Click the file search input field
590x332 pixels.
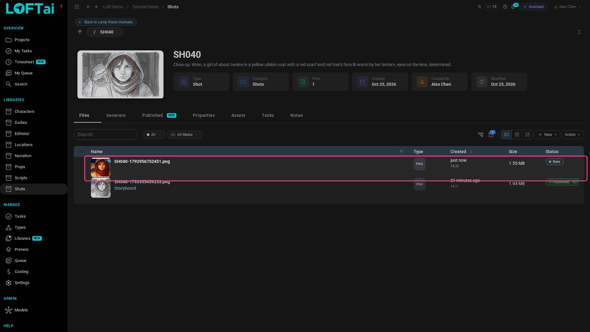click(x=106, y=135)
